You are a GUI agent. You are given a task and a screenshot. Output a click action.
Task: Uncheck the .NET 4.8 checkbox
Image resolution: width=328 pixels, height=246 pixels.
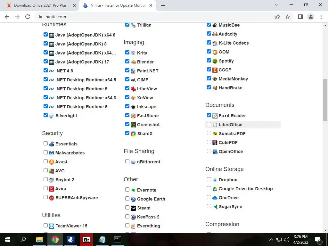click(45, 70)
